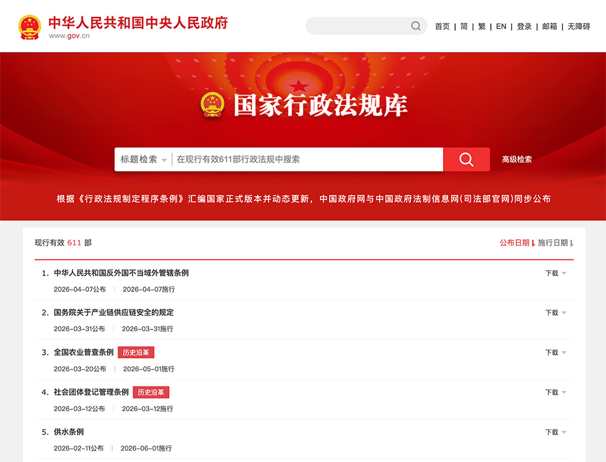606x462 pixels.
Task: Sort the list by 施行日期
Action: coord(555,243)
